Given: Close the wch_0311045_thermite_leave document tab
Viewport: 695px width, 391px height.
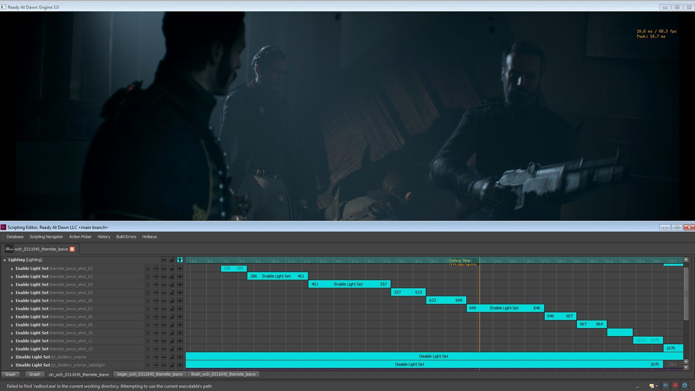Looking at the screenshot, I should tap(72, 249).
